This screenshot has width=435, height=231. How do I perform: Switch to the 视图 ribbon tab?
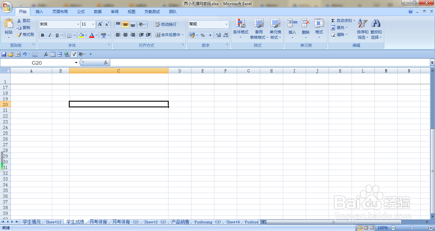pyautogui.click(x=132, y=12)
